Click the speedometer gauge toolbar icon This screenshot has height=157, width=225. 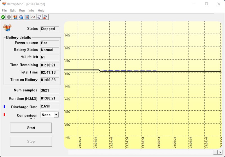(33, 17)
